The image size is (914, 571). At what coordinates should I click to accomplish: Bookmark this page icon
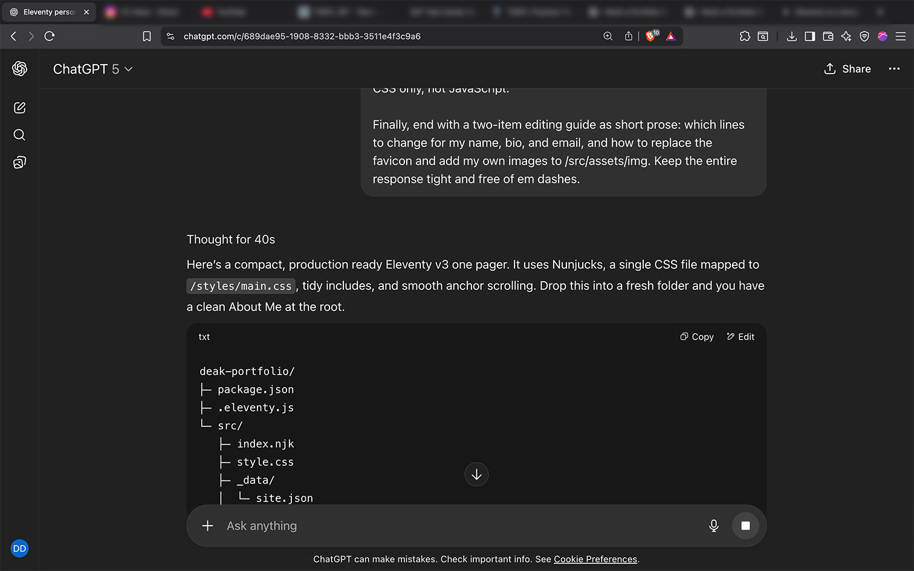pos(147,36)
